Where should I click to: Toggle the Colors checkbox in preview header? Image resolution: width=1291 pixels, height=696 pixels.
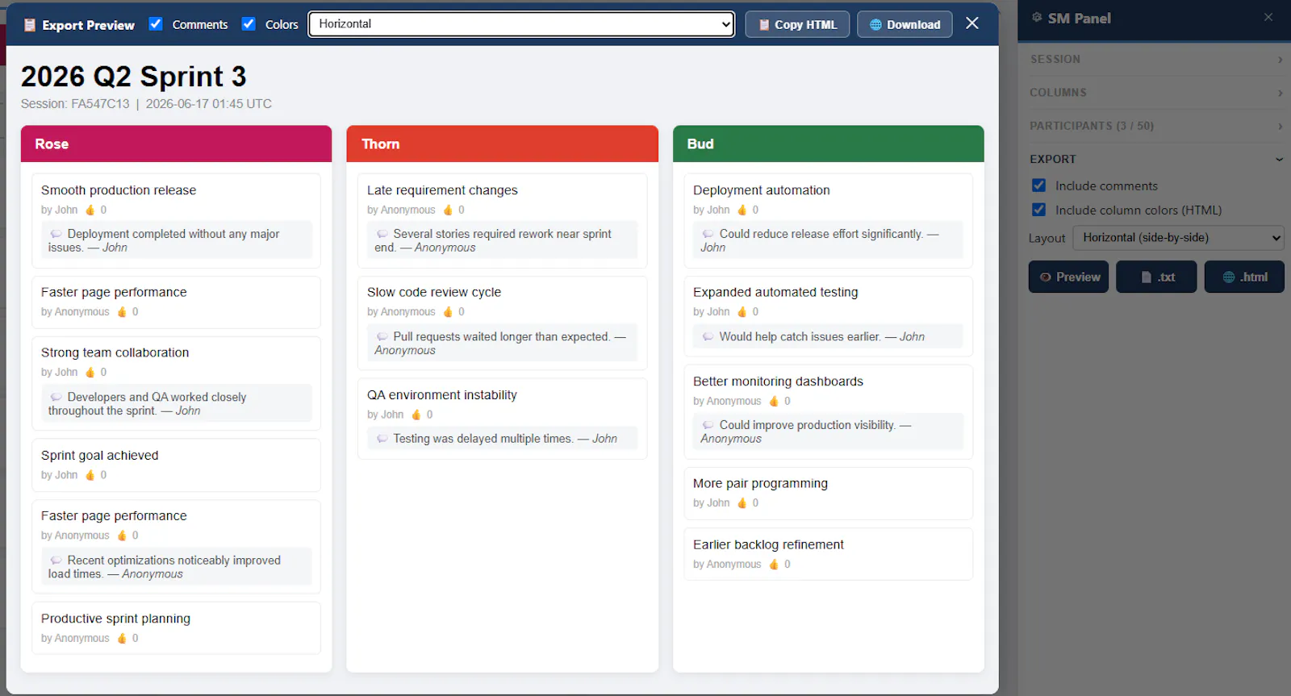coord(249,24)
